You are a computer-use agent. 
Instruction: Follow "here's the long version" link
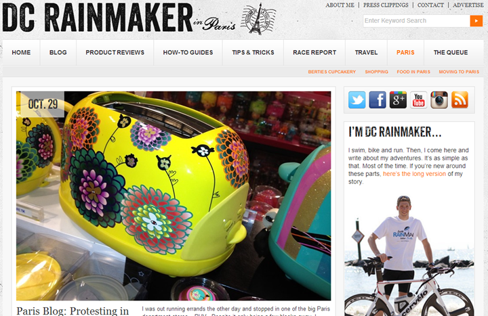coord(414,174)
